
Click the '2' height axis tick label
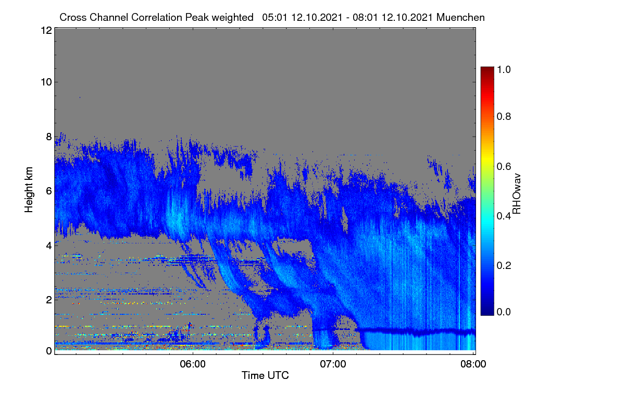click(48, 299)
